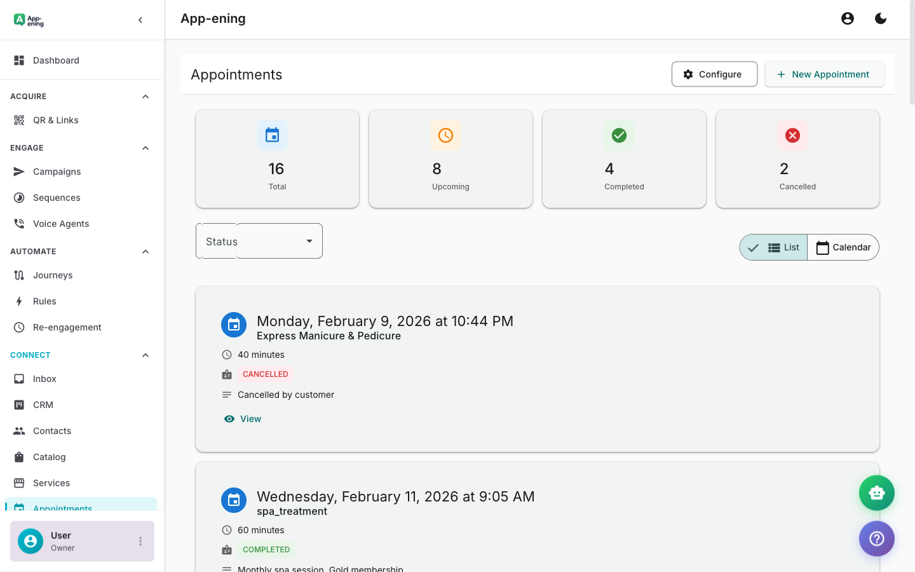Select the CRM sidebar icon

(19, 404)
